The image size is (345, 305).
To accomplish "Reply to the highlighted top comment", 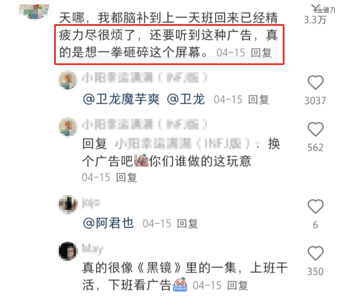I will pos(262,53).
